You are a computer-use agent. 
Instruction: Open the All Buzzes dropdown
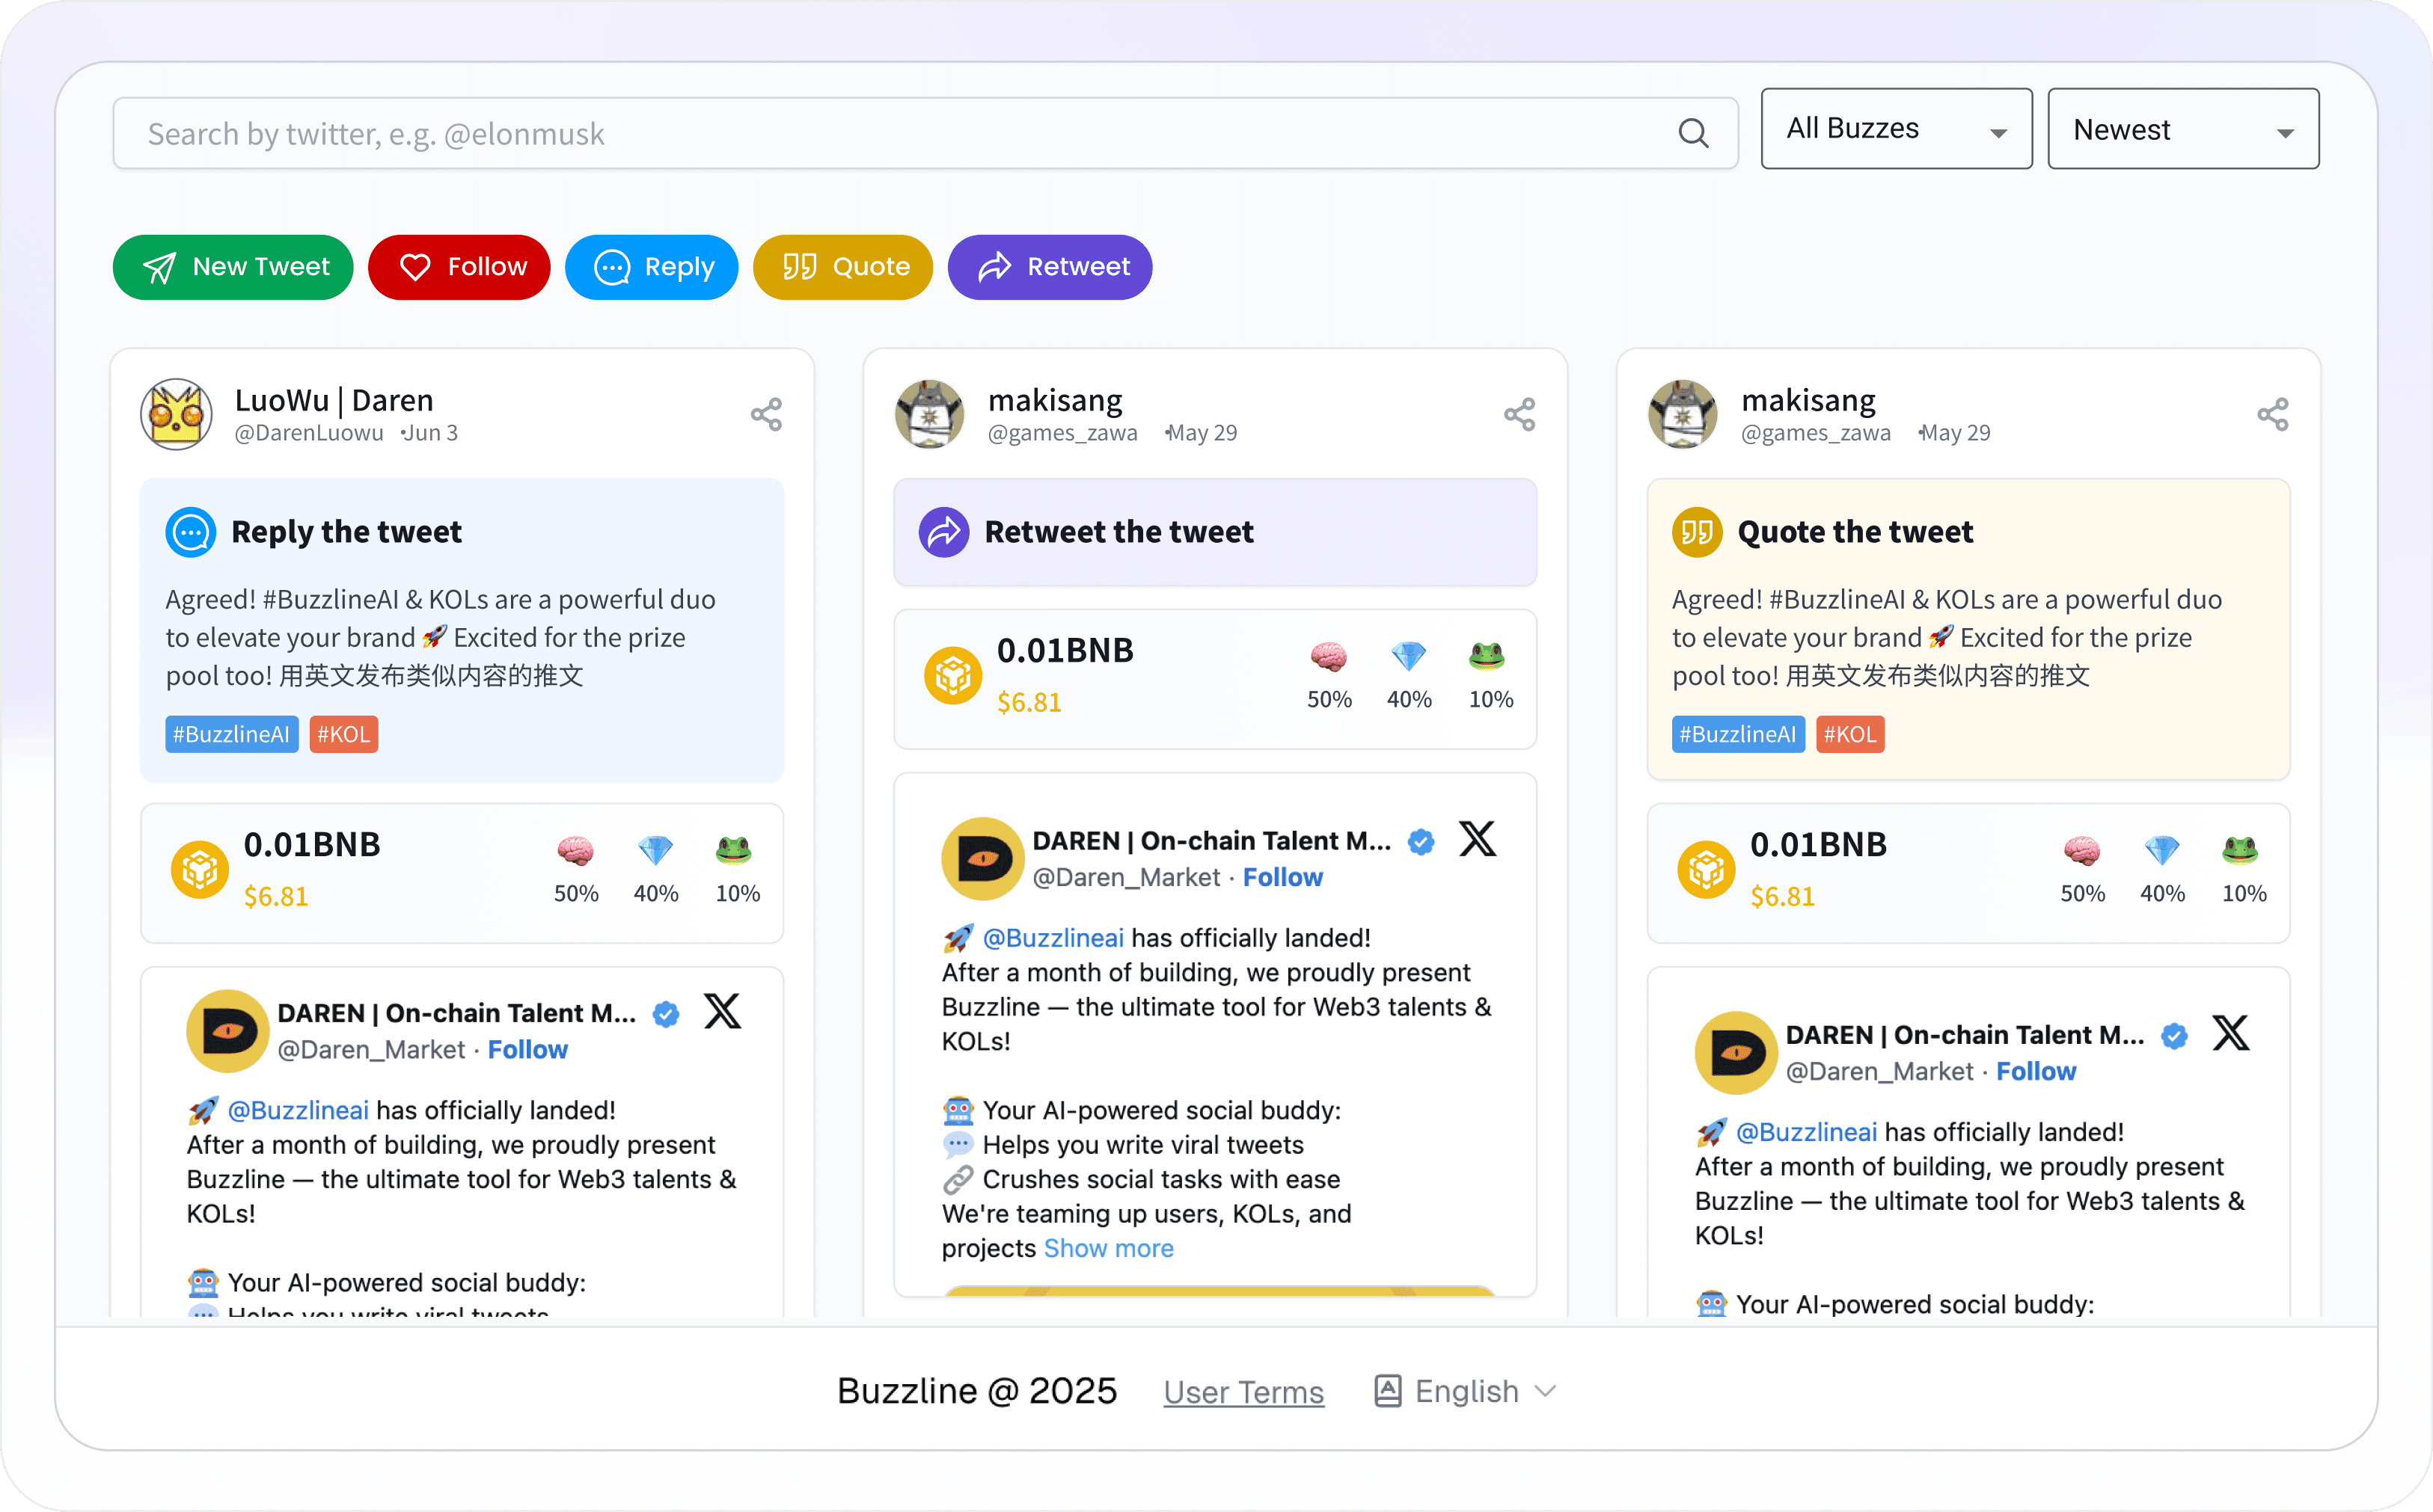[x=1897, y=129]
